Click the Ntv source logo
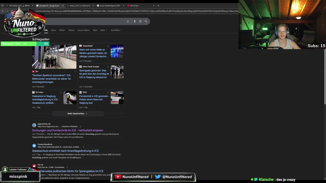 point(33,72)
